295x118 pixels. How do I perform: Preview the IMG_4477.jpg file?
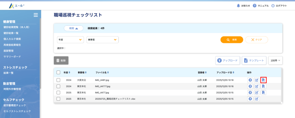[x=263, y=92]
